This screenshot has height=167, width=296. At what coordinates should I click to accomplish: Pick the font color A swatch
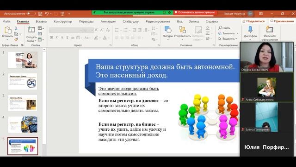tap(105, 38)
